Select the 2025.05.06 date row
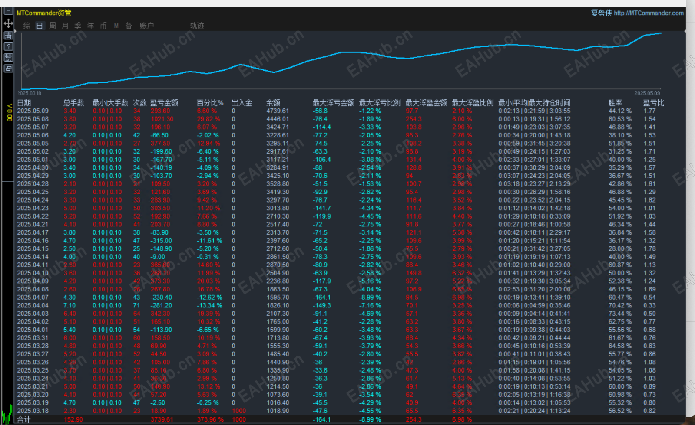This screenshot has height=425, width=695. click(x=33, y=135)
